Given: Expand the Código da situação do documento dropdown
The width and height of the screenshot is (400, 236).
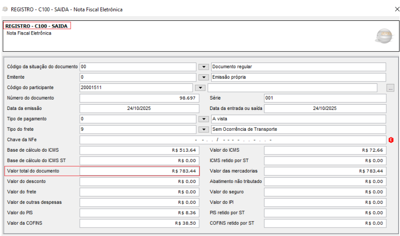Looking at the screenshot, I should click(203, 67).
